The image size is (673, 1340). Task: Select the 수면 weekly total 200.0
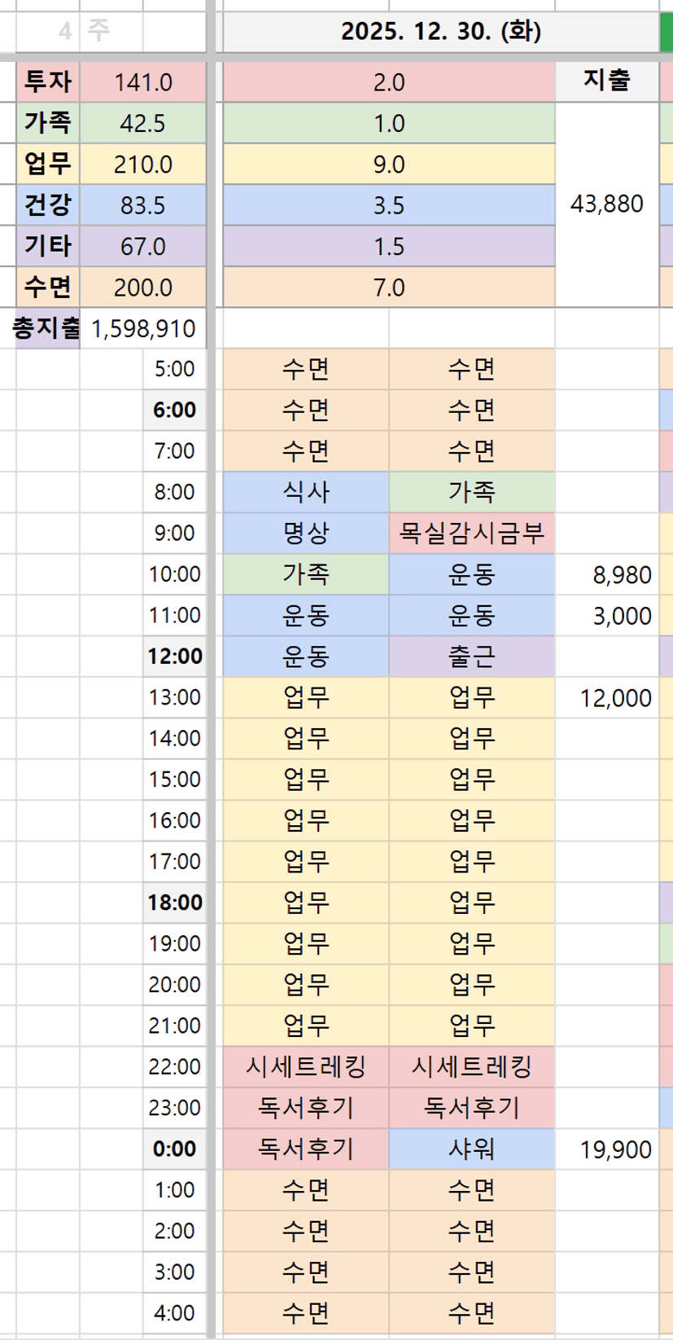pos(143,288)
